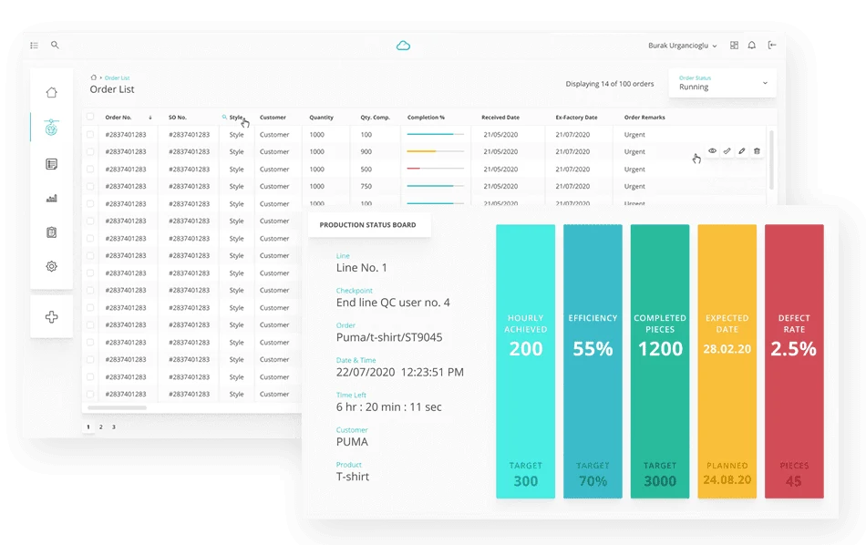Delete the hovered order via trash icon
The width and height of the screenshot is (866, 545).
click(x=757, y=151)
